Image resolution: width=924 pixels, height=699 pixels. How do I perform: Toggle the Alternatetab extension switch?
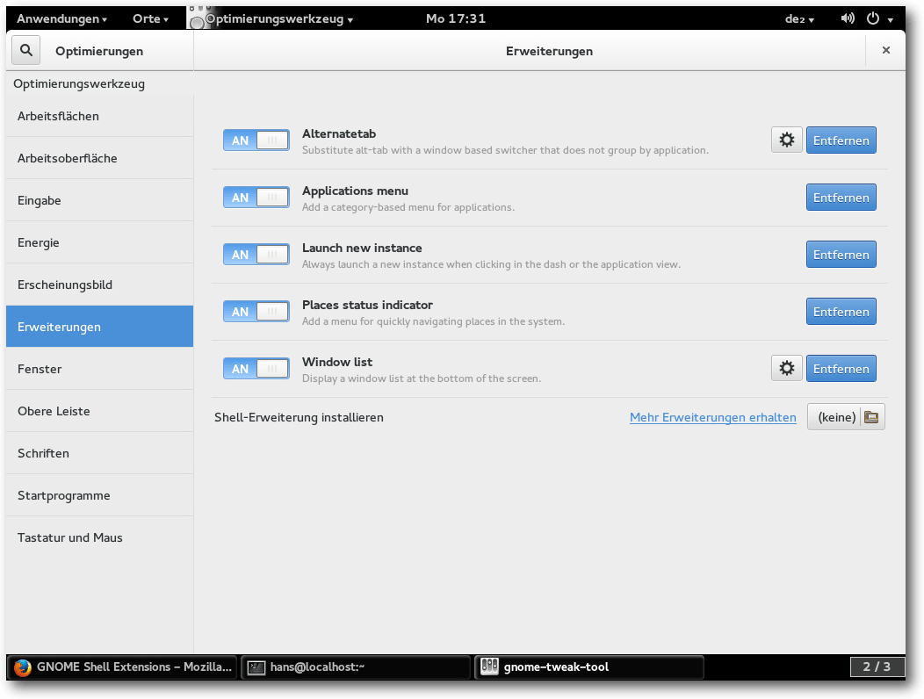[256, 141]
